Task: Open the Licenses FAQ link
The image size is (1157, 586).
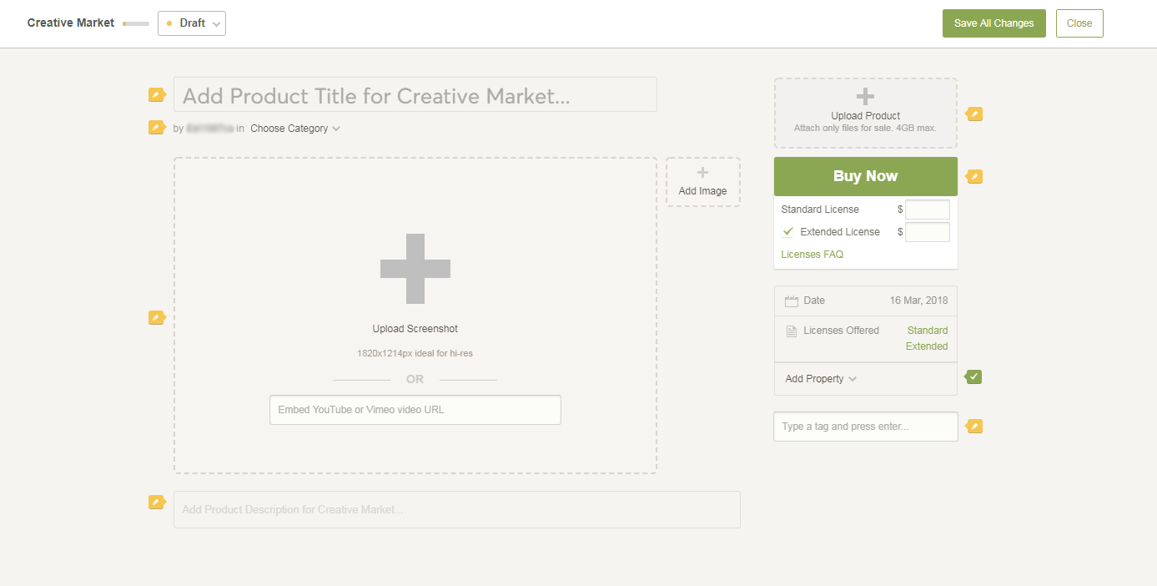Action: tap(812, 255)
